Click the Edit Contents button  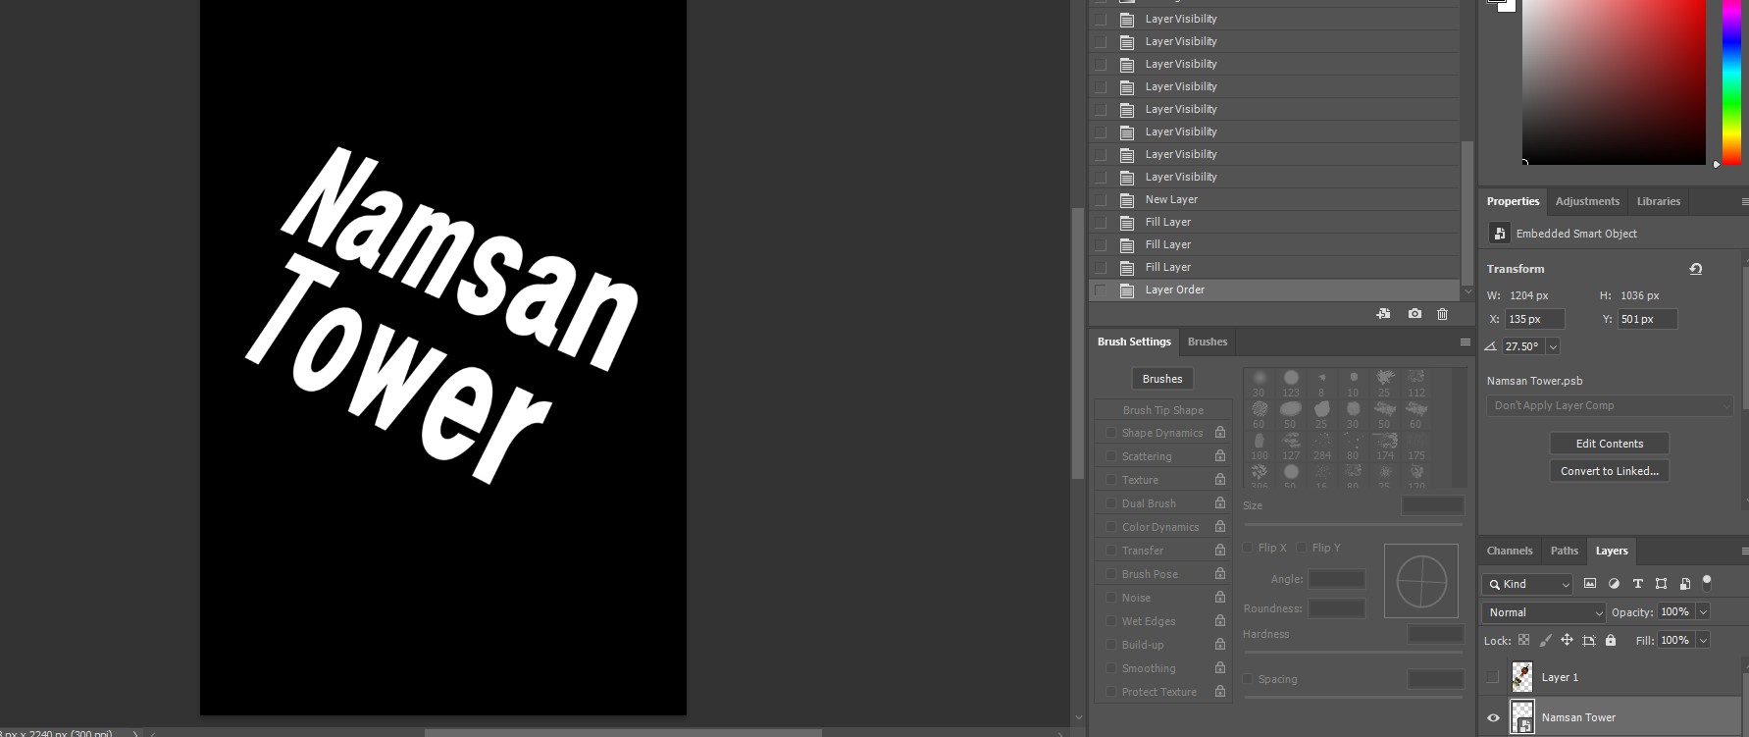pos(1609,444)
